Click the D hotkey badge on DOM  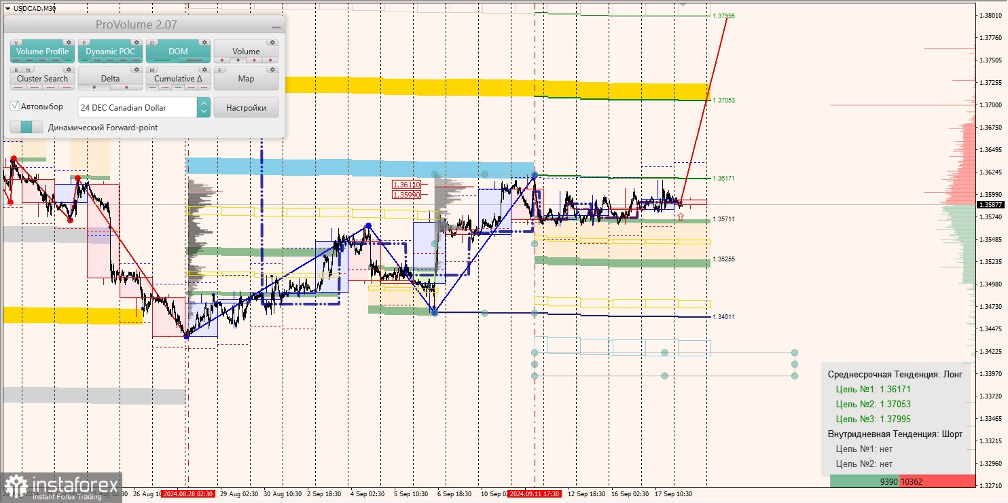pyautogui.click(x=152, y=42)
